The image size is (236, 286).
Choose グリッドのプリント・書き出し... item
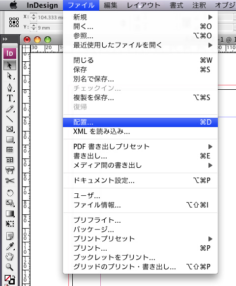pyautogui.click(x=141, y=267)
